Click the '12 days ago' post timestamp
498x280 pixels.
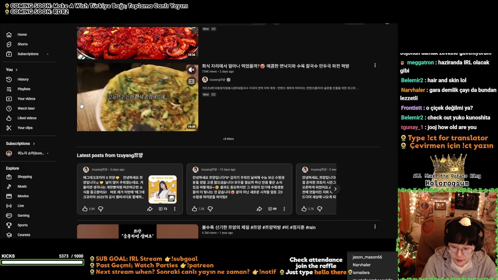(228, 170)
